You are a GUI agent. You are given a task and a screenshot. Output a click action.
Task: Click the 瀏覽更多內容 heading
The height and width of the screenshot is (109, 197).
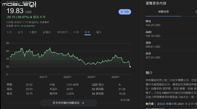coord(156,3)
